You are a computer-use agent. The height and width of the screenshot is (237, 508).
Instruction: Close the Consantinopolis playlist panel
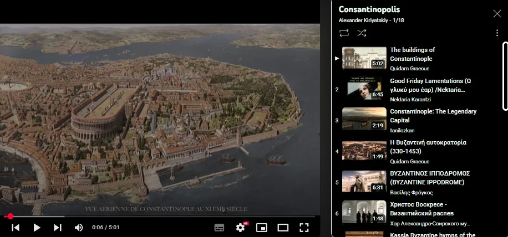[x=497, y=13]
